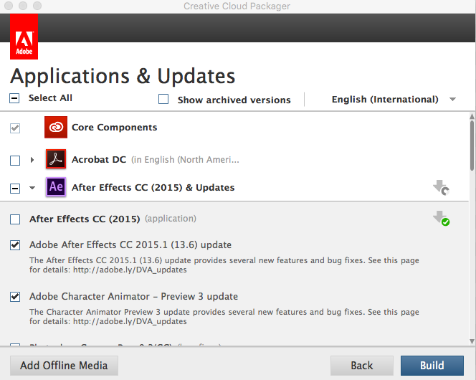476x380 pixels.
Task: Click the Build button
Action: click(x=432, y=366)
